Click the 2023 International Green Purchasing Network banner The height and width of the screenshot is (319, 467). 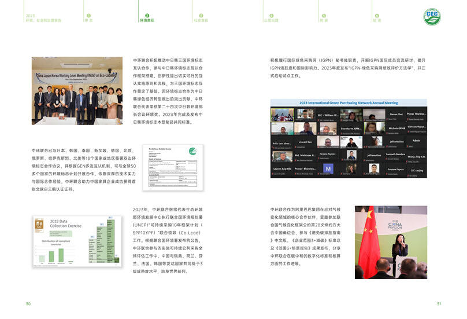(x=349, y=102)
